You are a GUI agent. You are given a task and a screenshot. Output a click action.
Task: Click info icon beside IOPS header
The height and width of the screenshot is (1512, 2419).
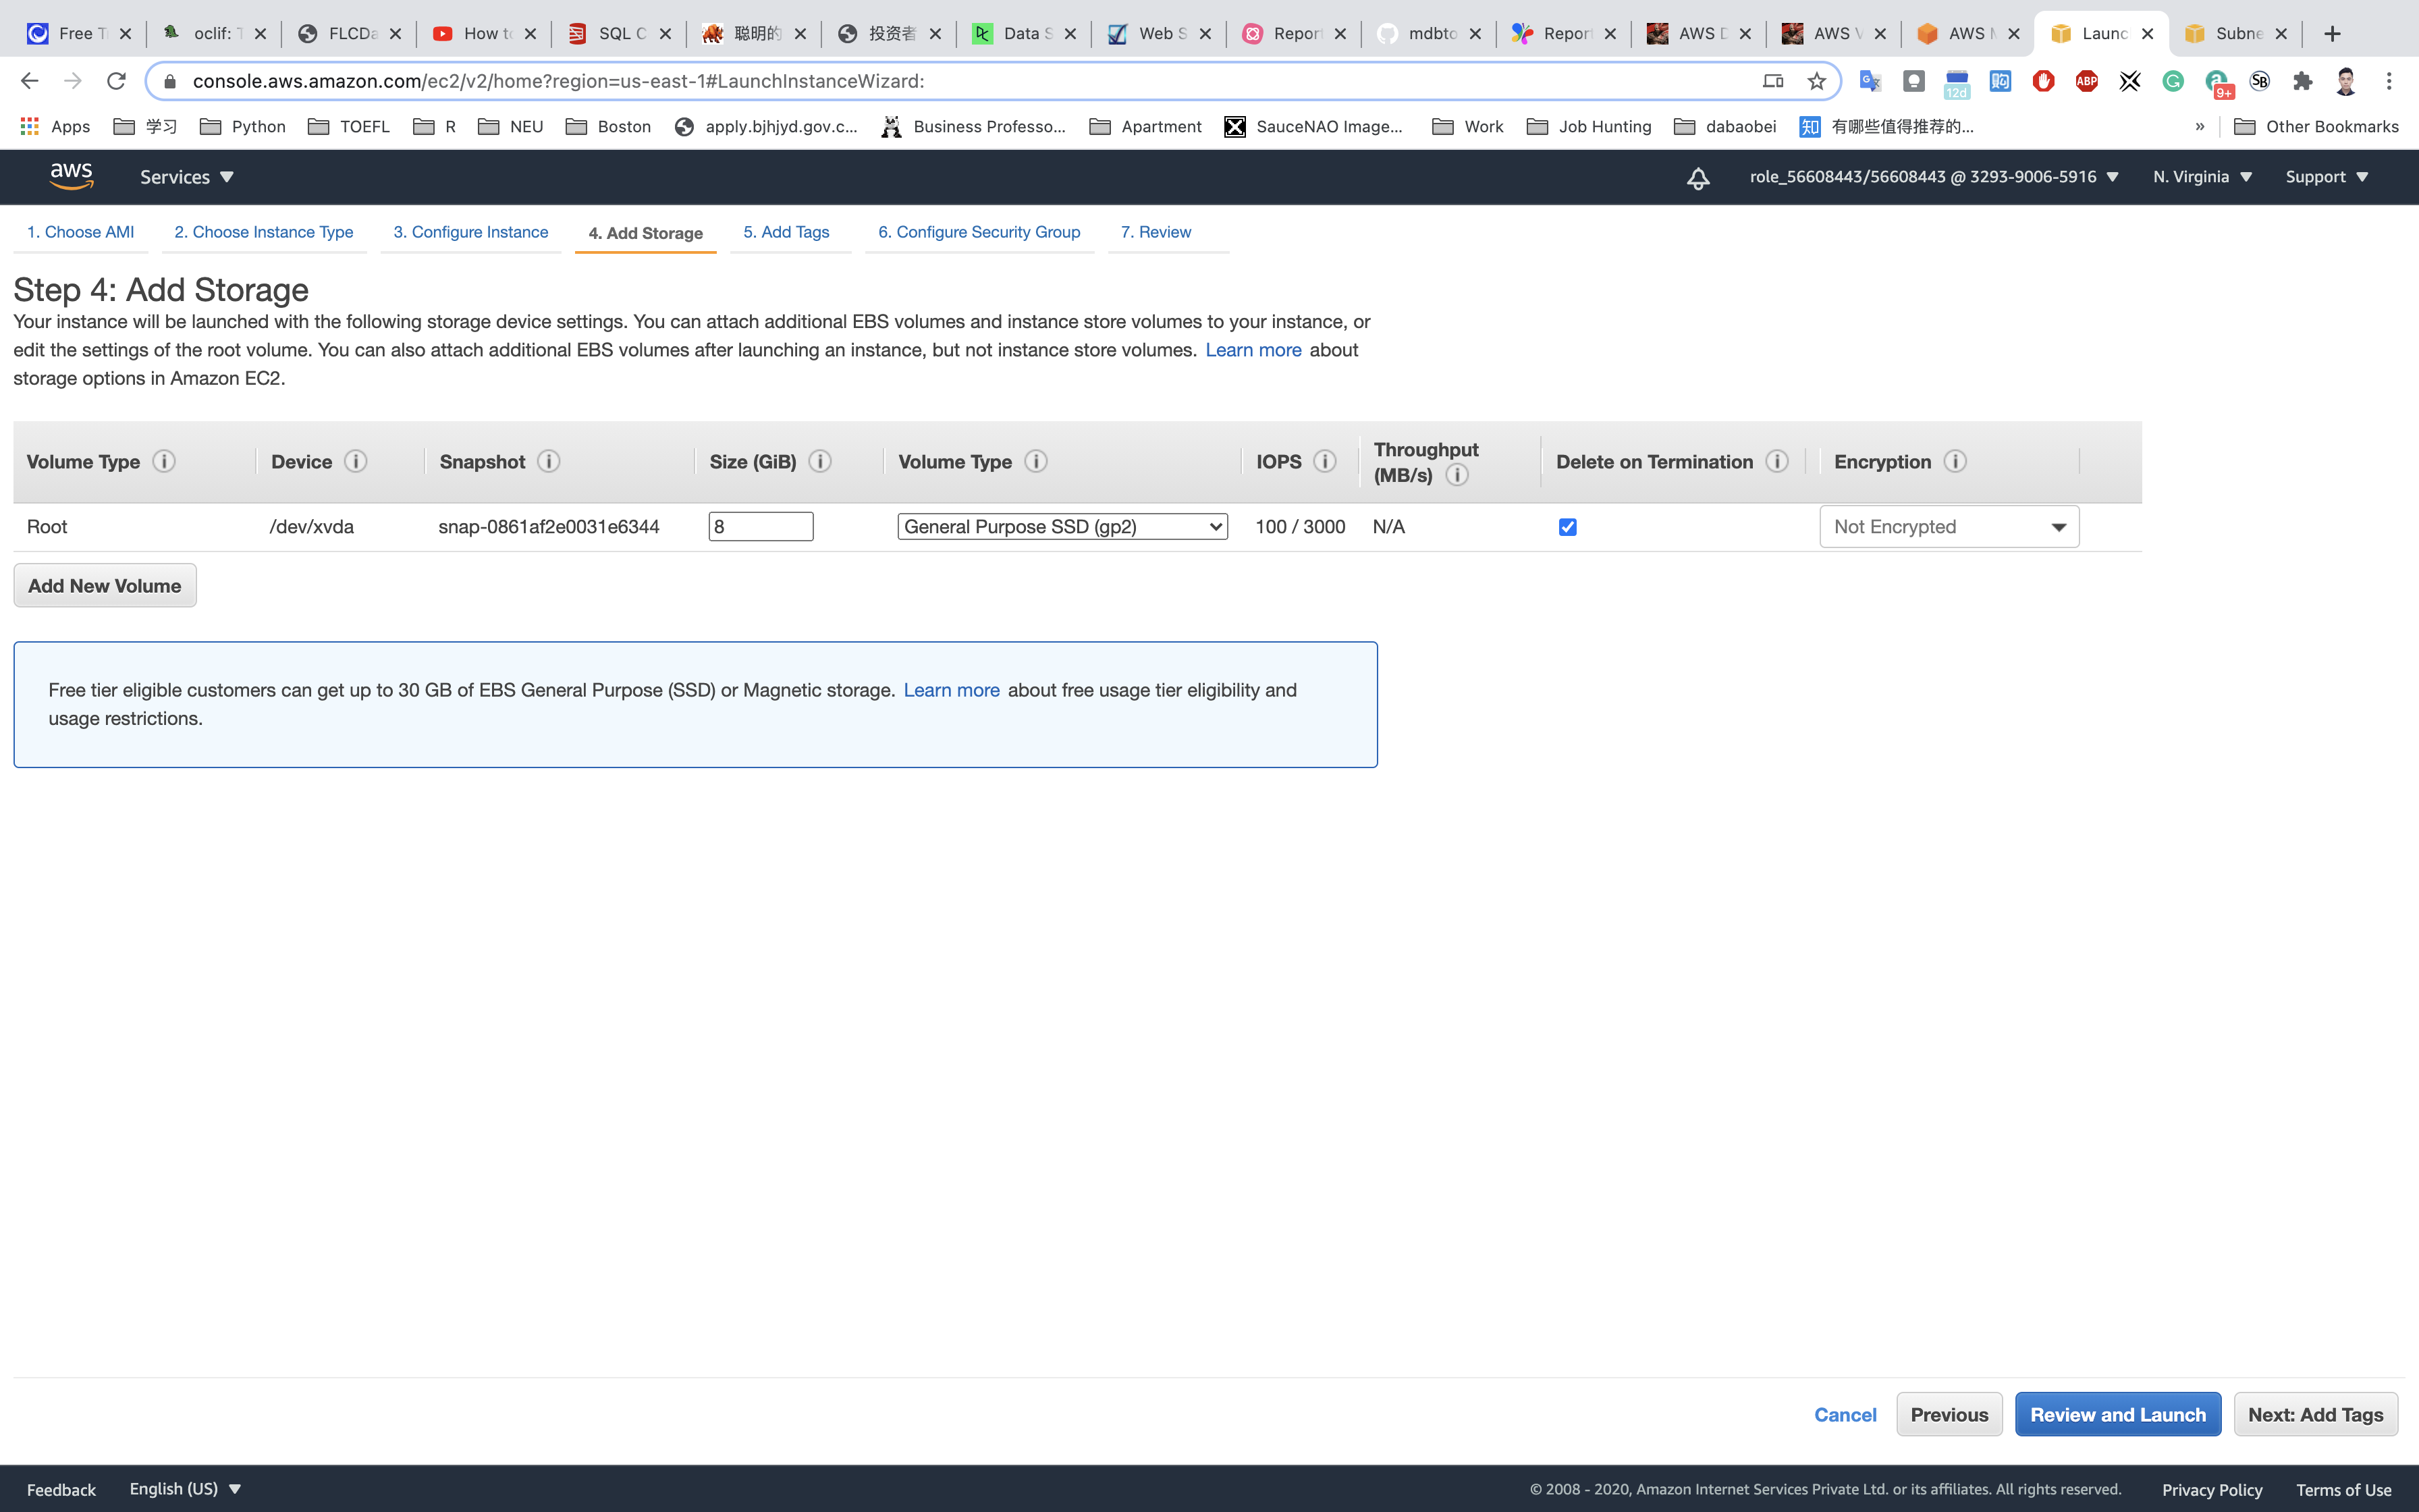tap(1324, 461)
